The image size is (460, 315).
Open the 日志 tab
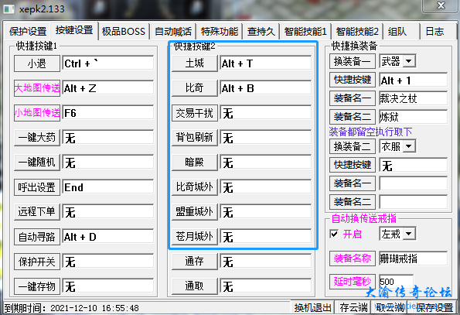click(434, 32)
